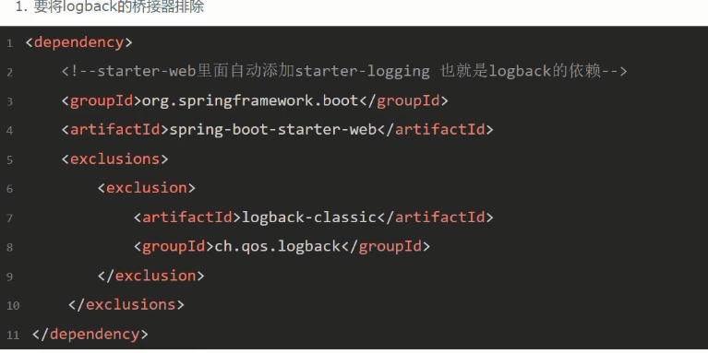The image size is (708, 353).
Task: Click line number 5 in gutter
Action: (x=9, y=160)
